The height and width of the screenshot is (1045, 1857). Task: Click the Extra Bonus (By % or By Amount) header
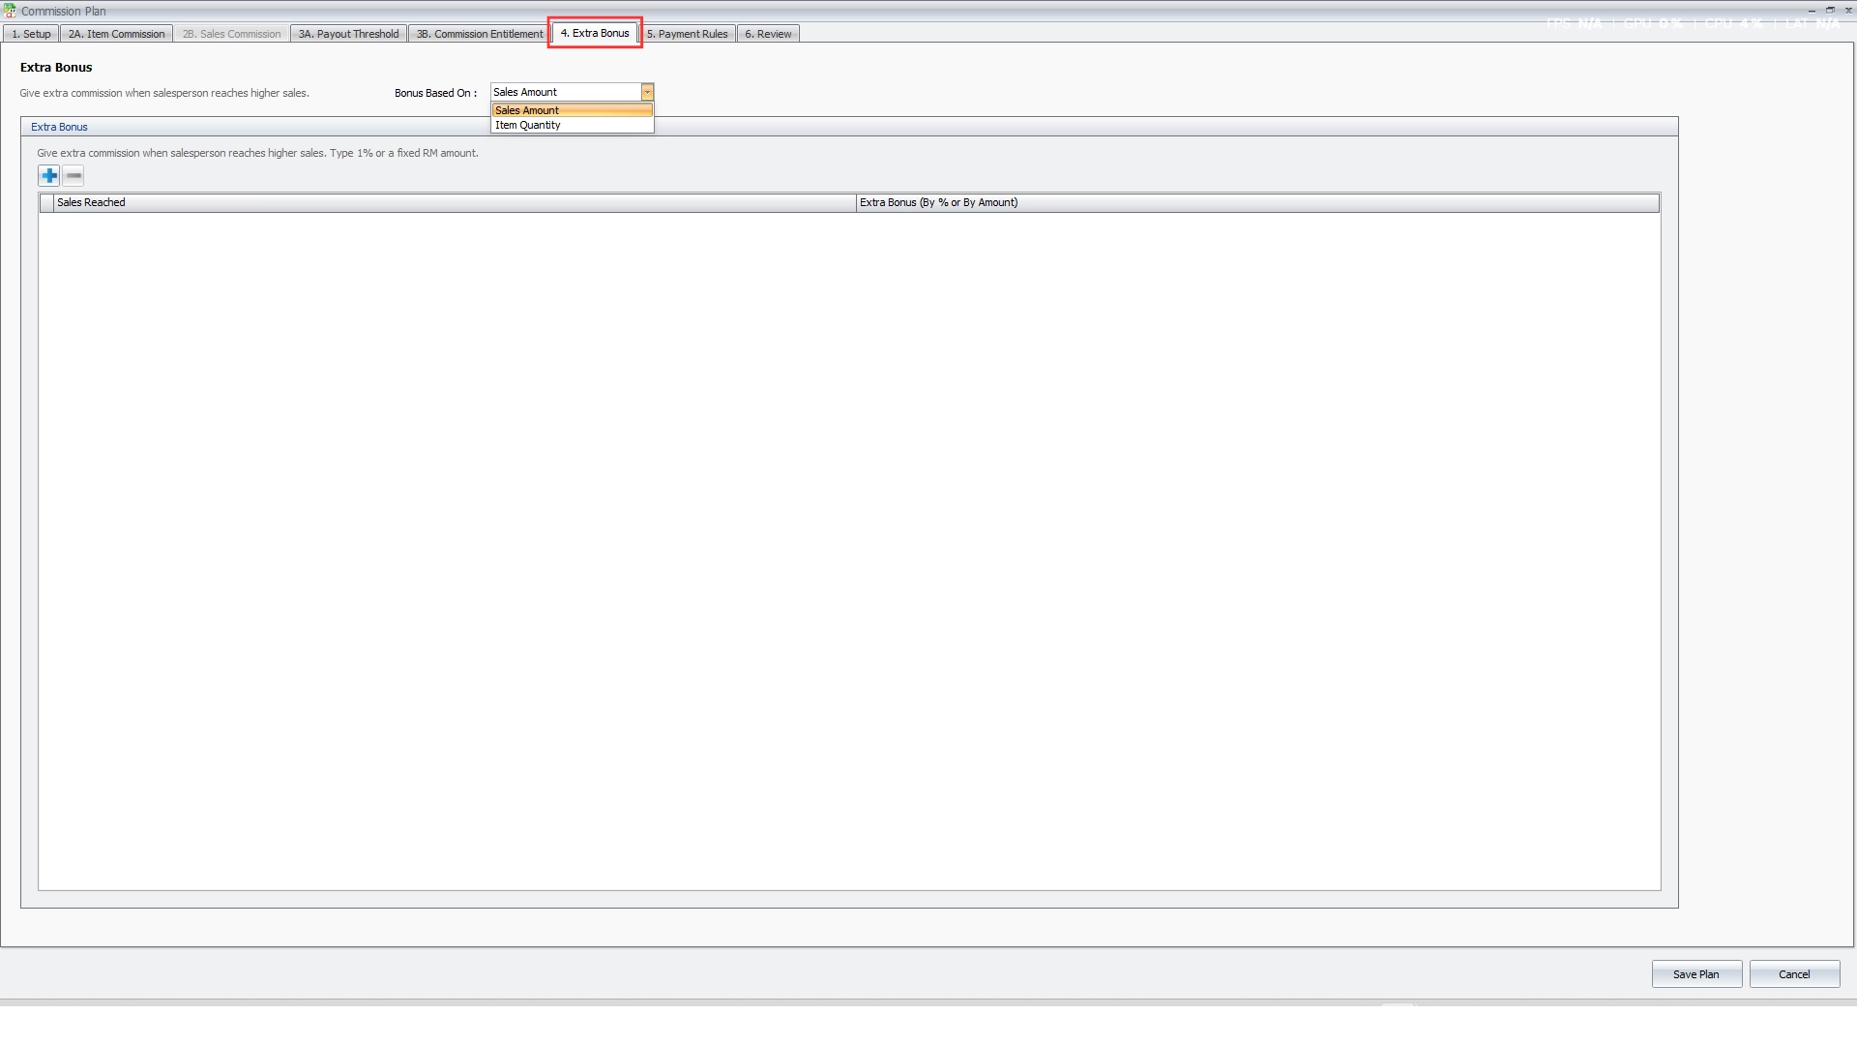click(x=1257, y=202)
